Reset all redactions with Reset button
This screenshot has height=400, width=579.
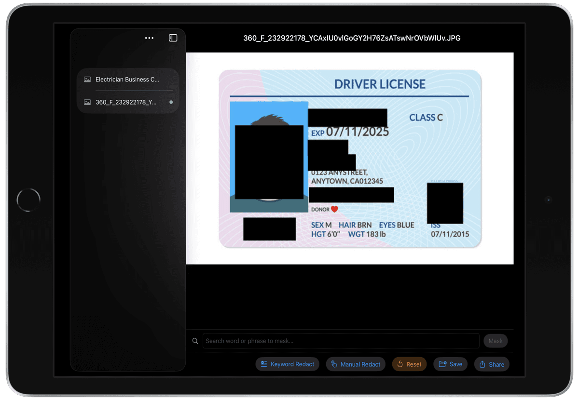[409, 364]
